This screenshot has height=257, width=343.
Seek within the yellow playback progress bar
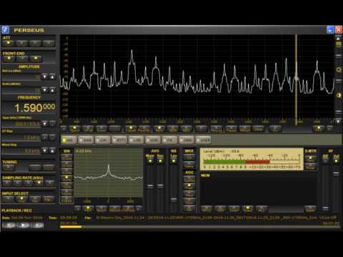click(x=71, y=227)
